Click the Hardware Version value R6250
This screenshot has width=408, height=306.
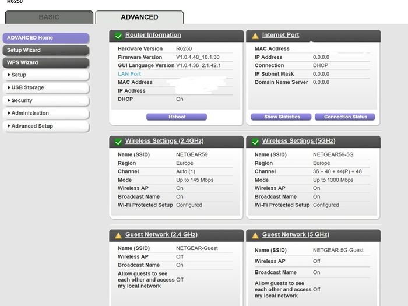click(x=184, y=48)
